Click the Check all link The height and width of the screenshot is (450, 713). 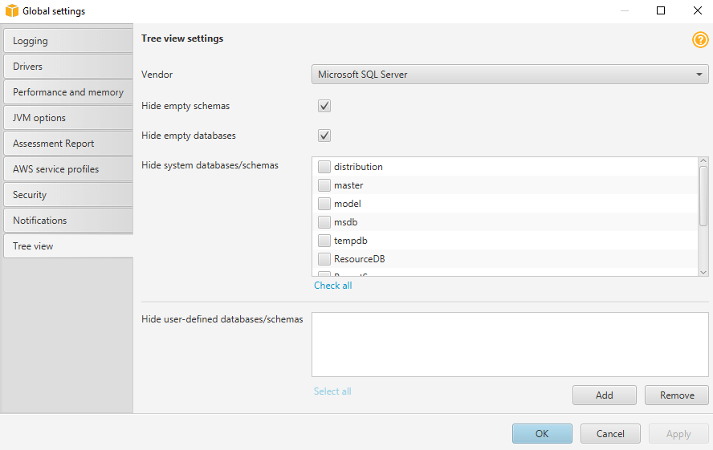click(x=332, y=286)
